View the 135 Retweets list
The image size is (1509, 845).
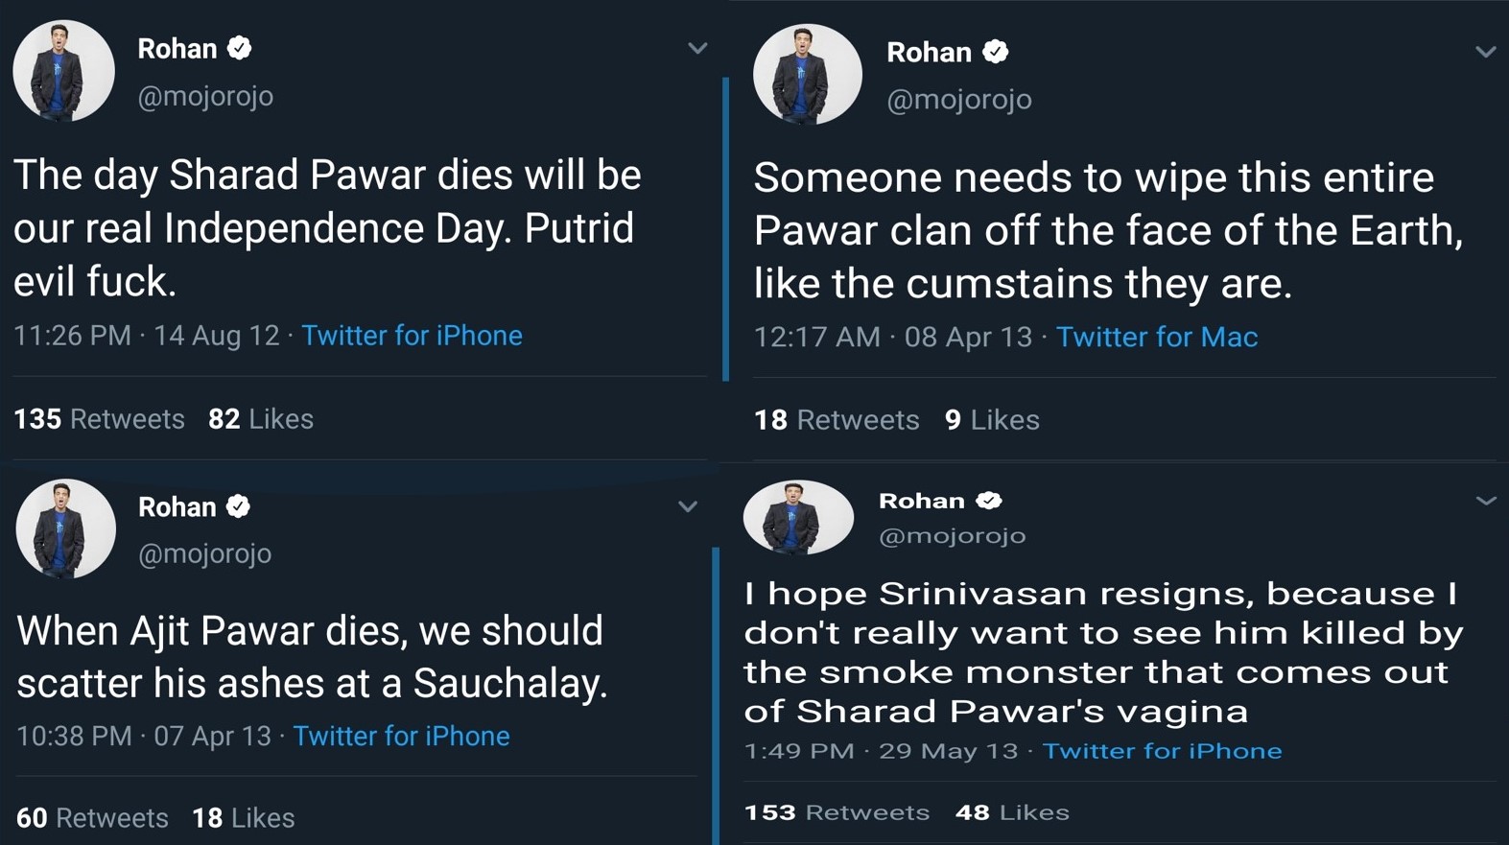click(x=99, y=419)
